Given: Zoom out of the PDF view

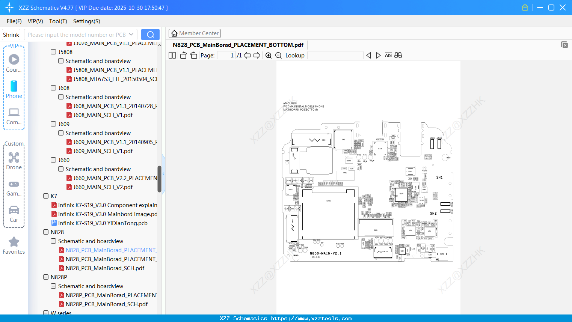Looking at the screenshot, I should [x=278, y=55].
